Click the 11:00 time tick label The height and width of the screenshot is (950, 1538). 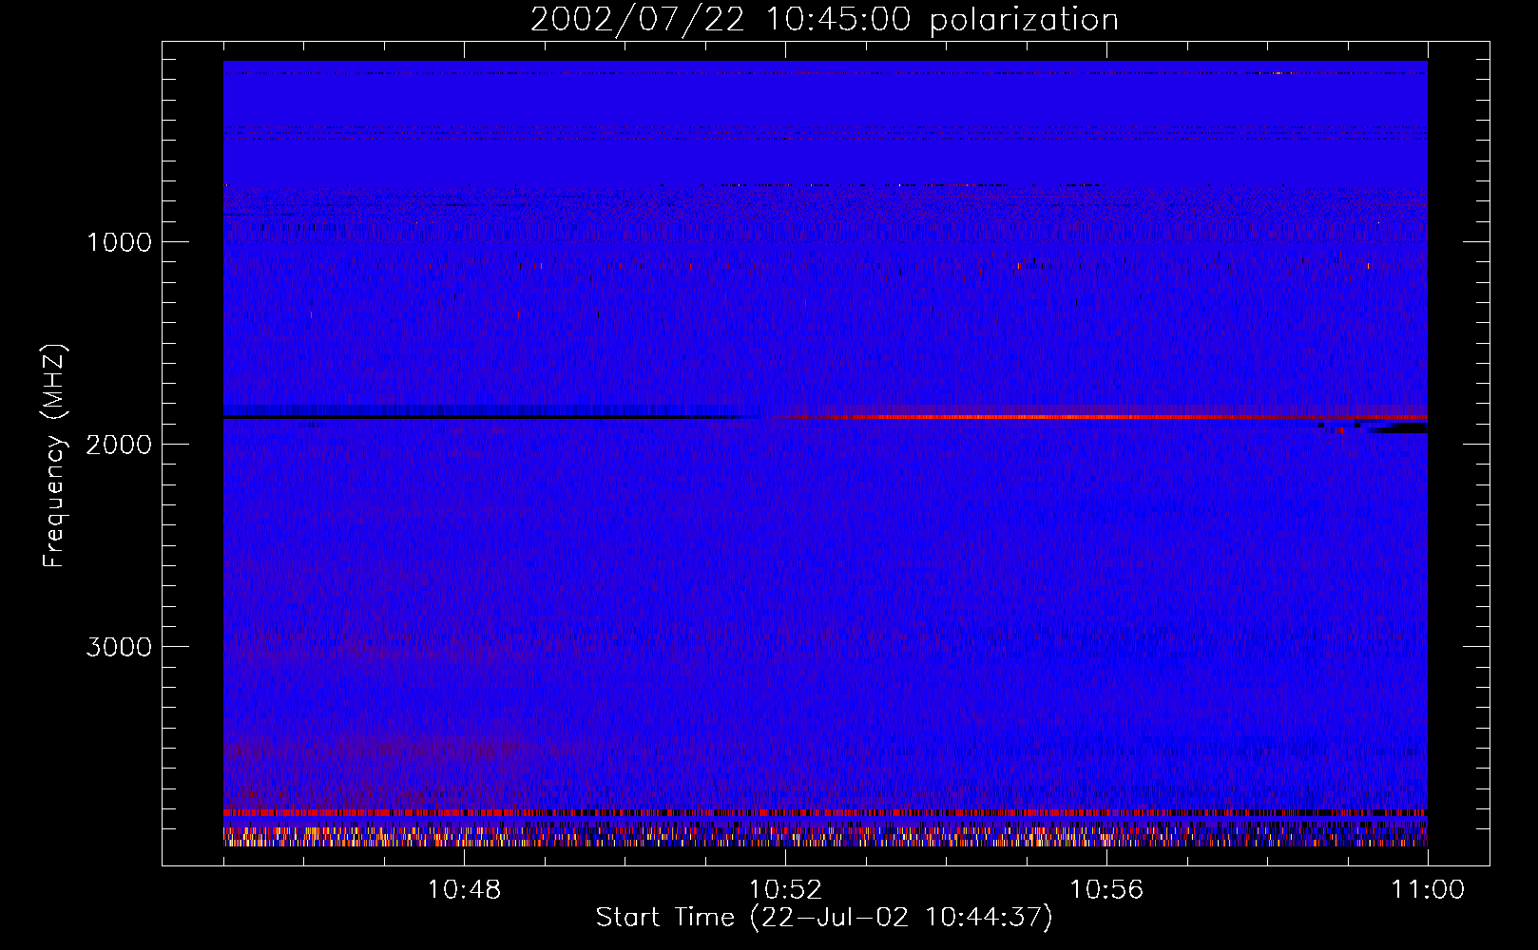pos(1428,890)
